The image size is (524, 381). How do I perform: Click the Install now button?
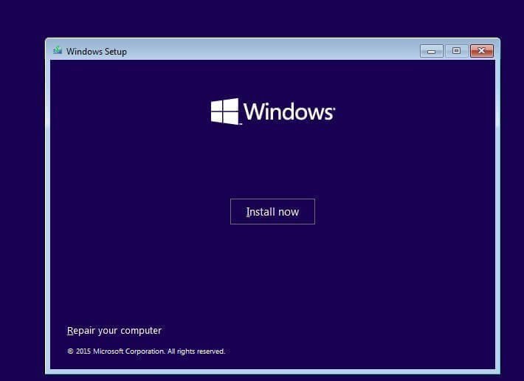[272, 212]
